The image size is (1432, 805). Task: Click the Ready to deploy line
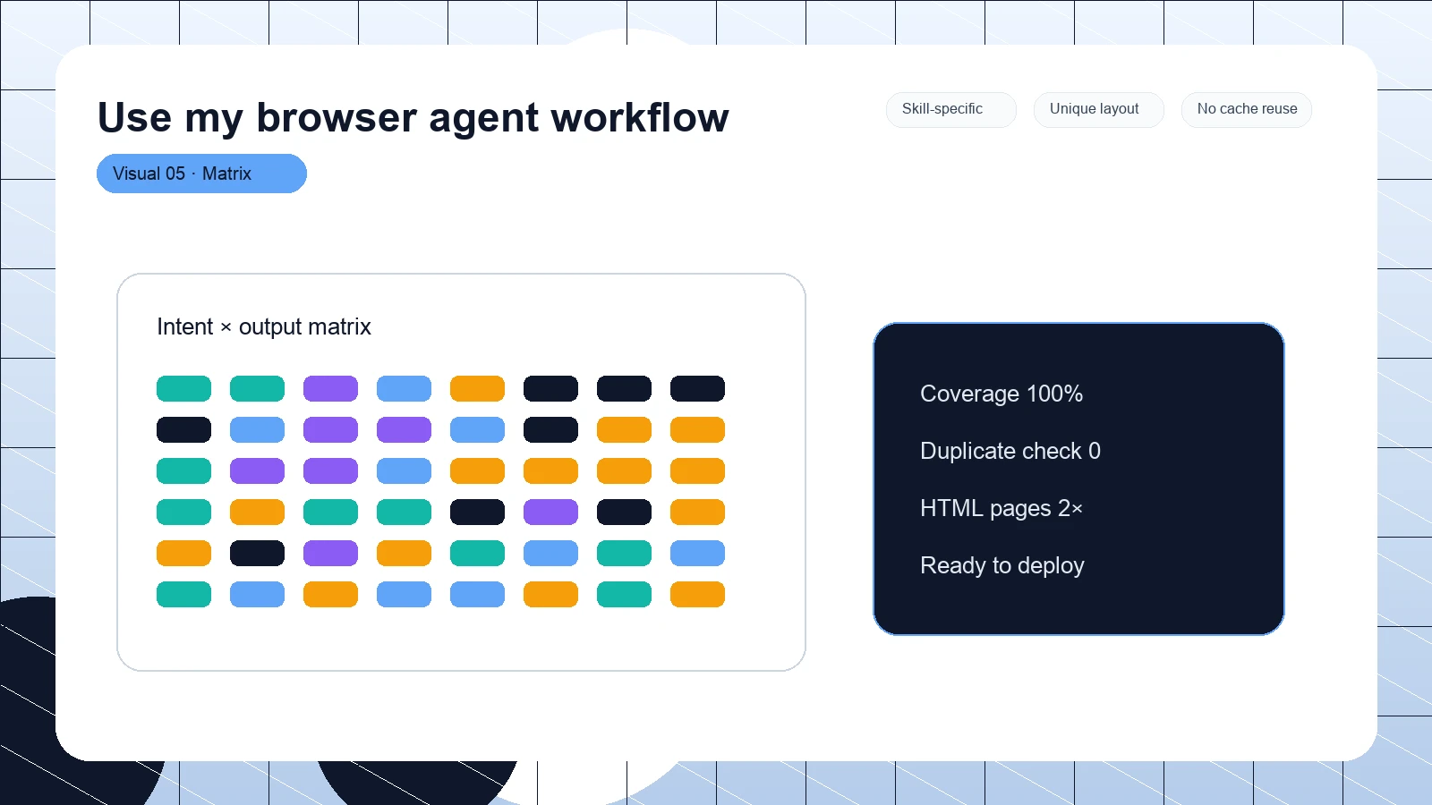[1002, 565]
